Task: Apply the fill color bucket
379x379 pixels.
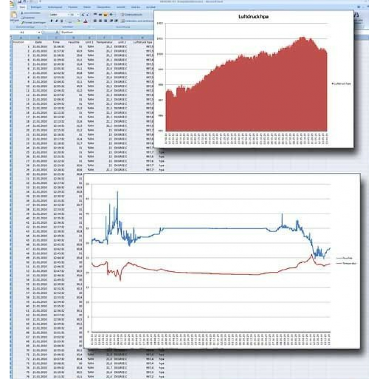Action: pyautogui.click(x=78, y=21)
